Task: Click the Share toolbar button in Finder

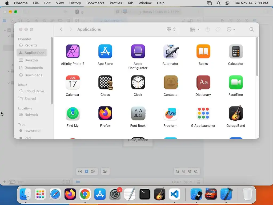Action: pos(207,29)
